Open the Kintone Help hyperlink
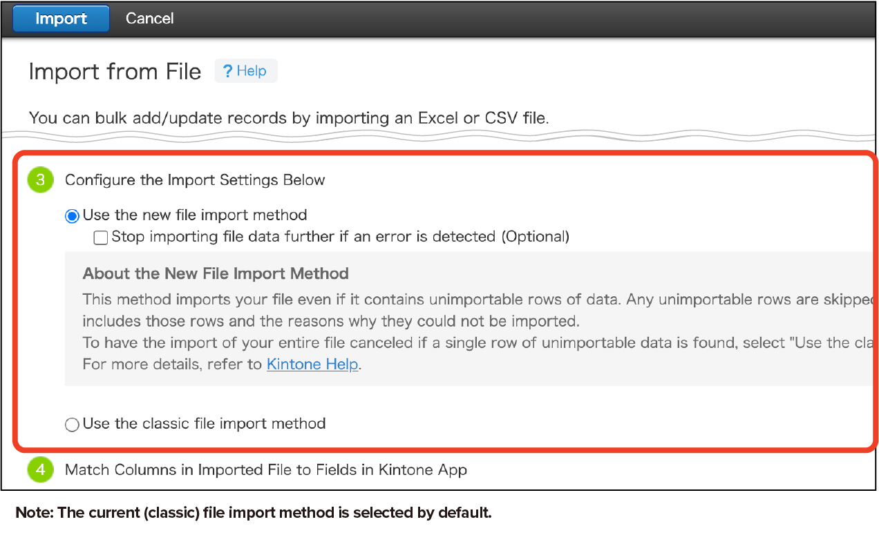Image resolution: width=879 pixels, height=544 pixels. pos(312,365)
